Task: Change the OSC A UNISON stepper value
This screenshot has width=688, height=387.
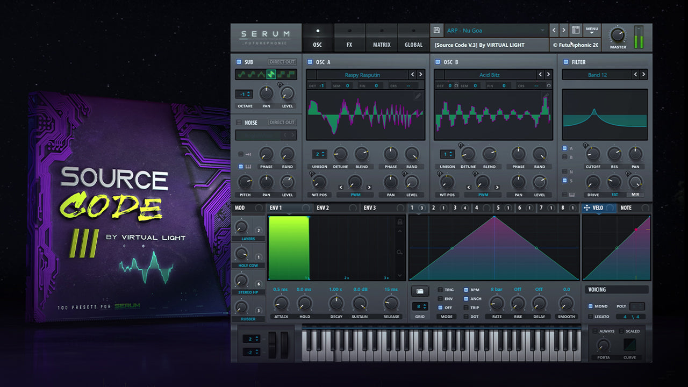Action: [x=320, y=154]
